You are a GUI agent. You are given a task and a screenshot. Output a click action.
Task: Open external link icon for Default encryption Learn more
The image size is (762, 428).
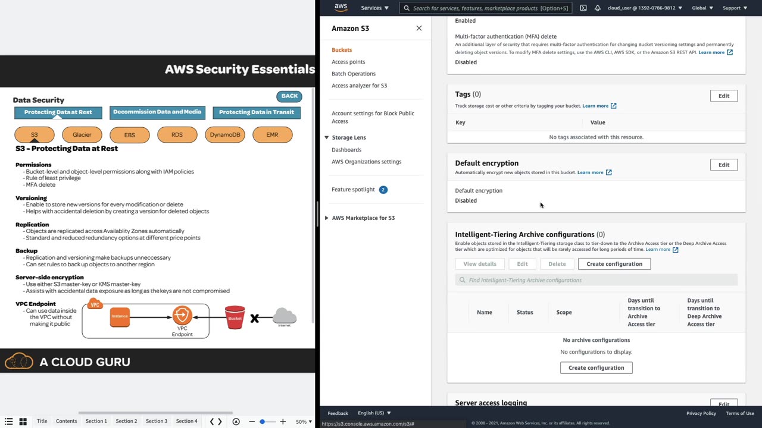[608, 172]
